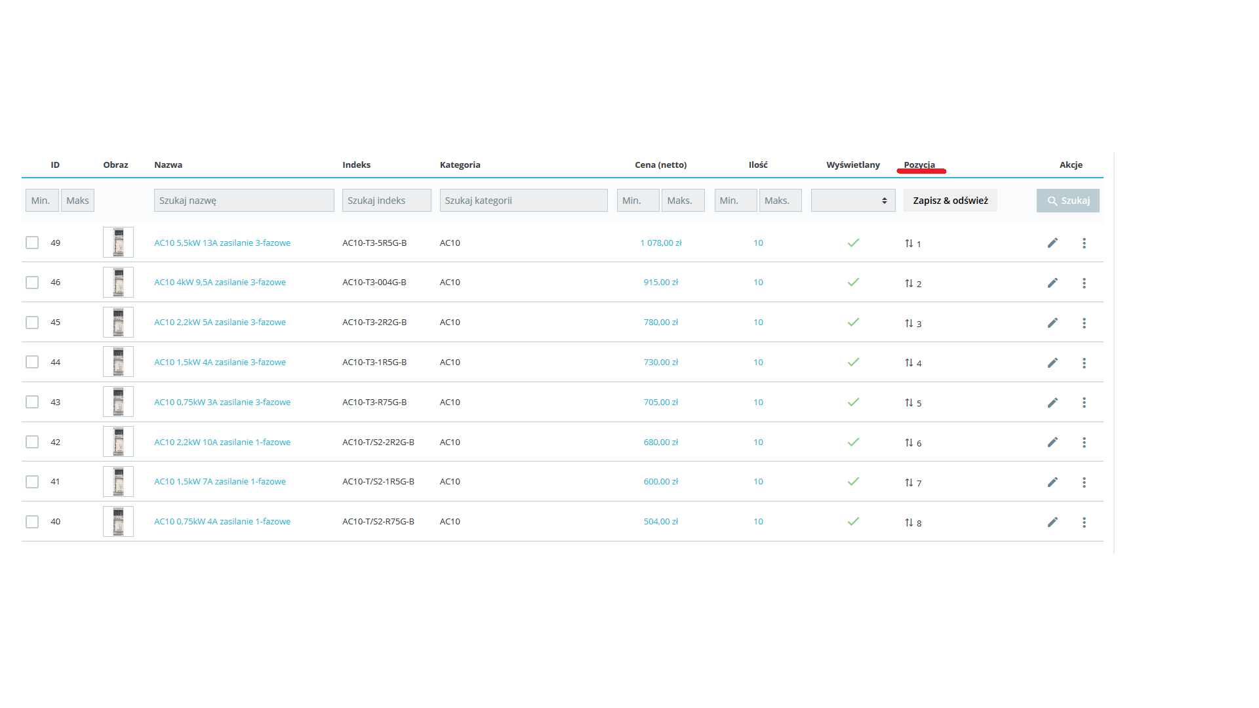This screenshot has height=708, width=1259.
Task: Click the thumbnail image of product 42
Action: tap(118, 442)
